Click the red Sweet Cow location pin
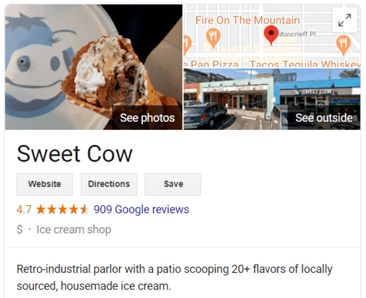This screenshot has width=366, height=298. (271, 35)
